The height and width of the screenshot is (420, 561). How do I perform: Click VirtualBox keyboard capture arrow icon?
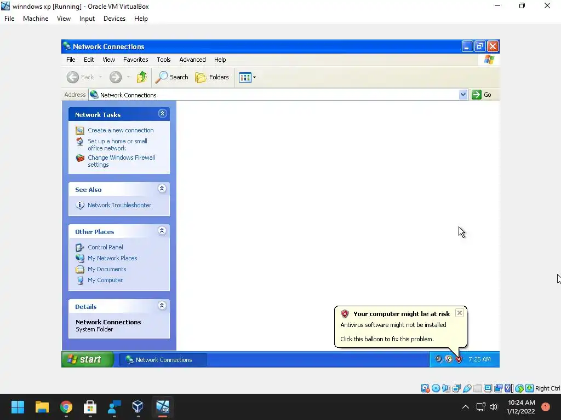530,388
